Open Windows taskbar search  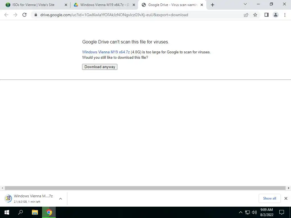coord(20,212)
